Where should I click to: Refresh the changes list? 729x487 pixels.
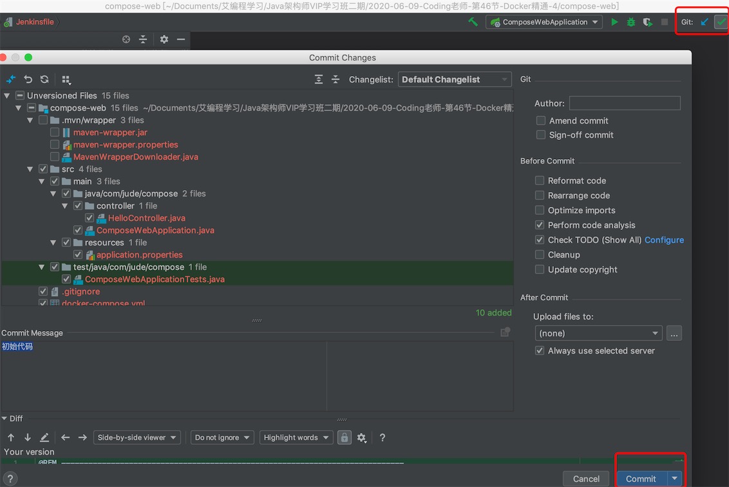44,79
